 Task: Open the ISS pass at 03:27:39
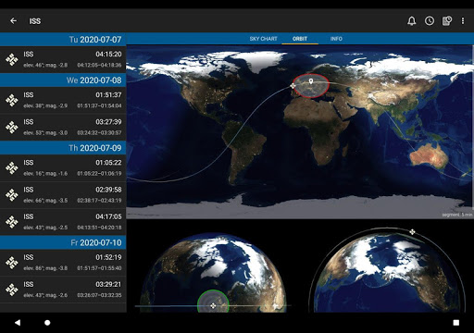(x=63, y=127)
